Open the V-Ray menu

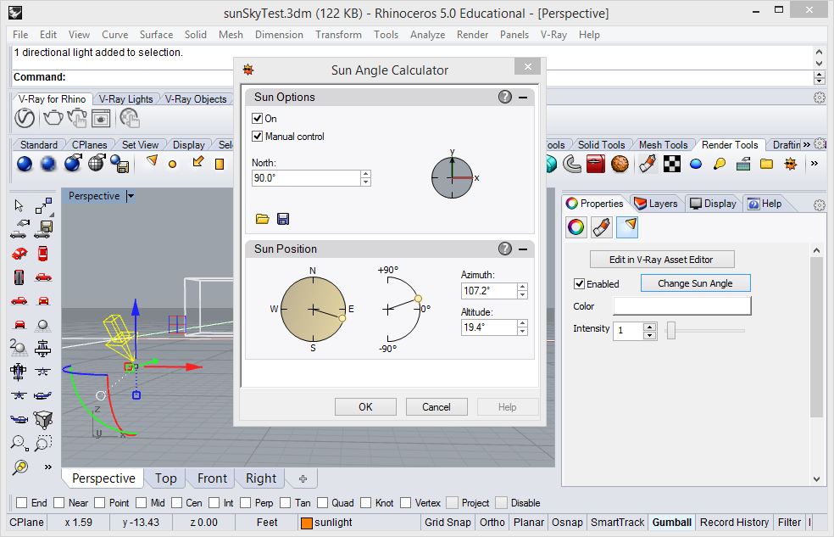(x=553, y=35)
